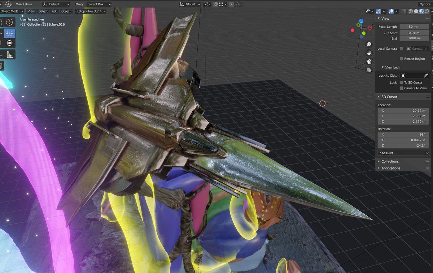Toggle proportional editing icon in header
Image resolution: width=433 pixels, height=273 pixels.
231,4
